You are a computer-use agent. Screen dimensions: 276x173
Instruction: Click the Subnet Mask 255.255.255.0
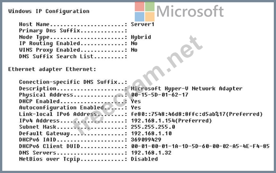[153, 127]
